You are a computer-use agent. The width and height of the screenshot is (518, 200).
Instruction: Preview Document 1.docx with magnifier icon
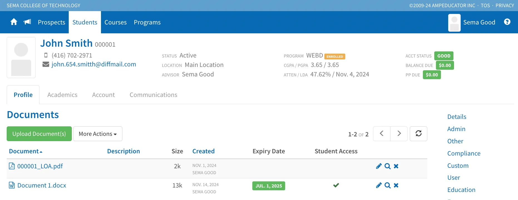pos(388,185)
